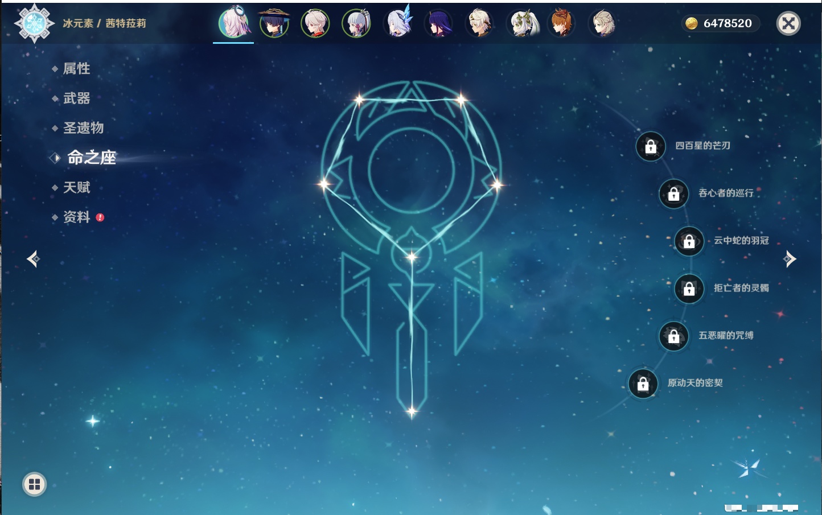Switch to the 武器 weapon tab
This screenshot has height=515, width=822.
pos(76,98)
